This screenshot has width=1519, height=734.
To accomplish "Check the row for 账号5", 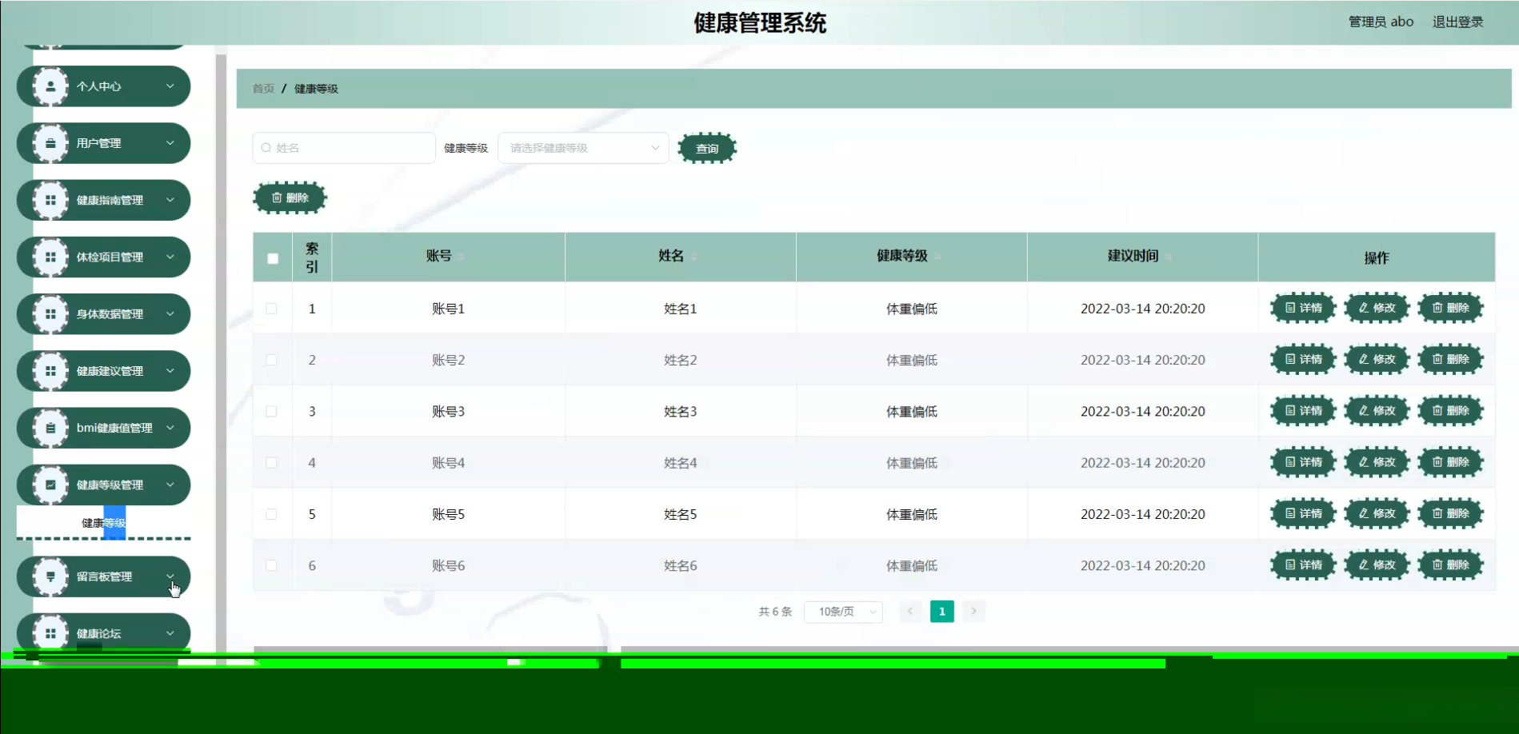I will coord(272,514).
